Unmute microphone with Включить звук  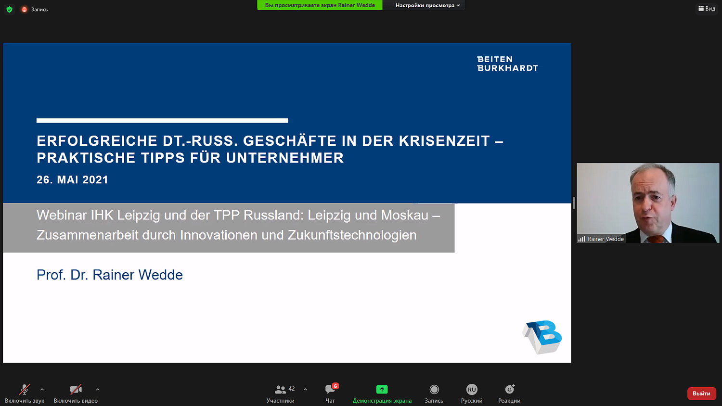(25, 393)
